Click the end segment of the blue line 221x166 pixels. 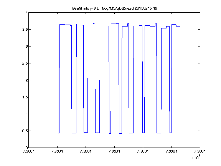point(178,26)
